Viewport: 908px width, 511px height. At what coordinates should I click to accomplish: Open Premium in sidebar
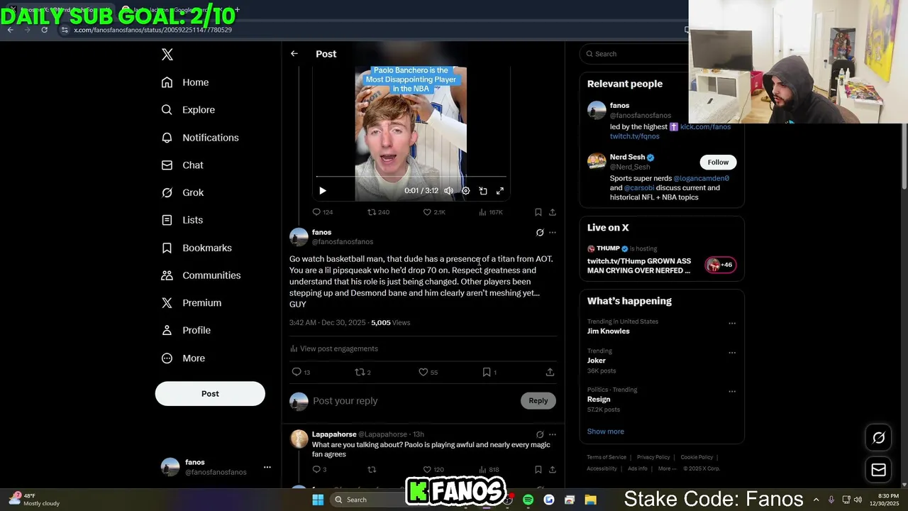(x=192, y=303)
